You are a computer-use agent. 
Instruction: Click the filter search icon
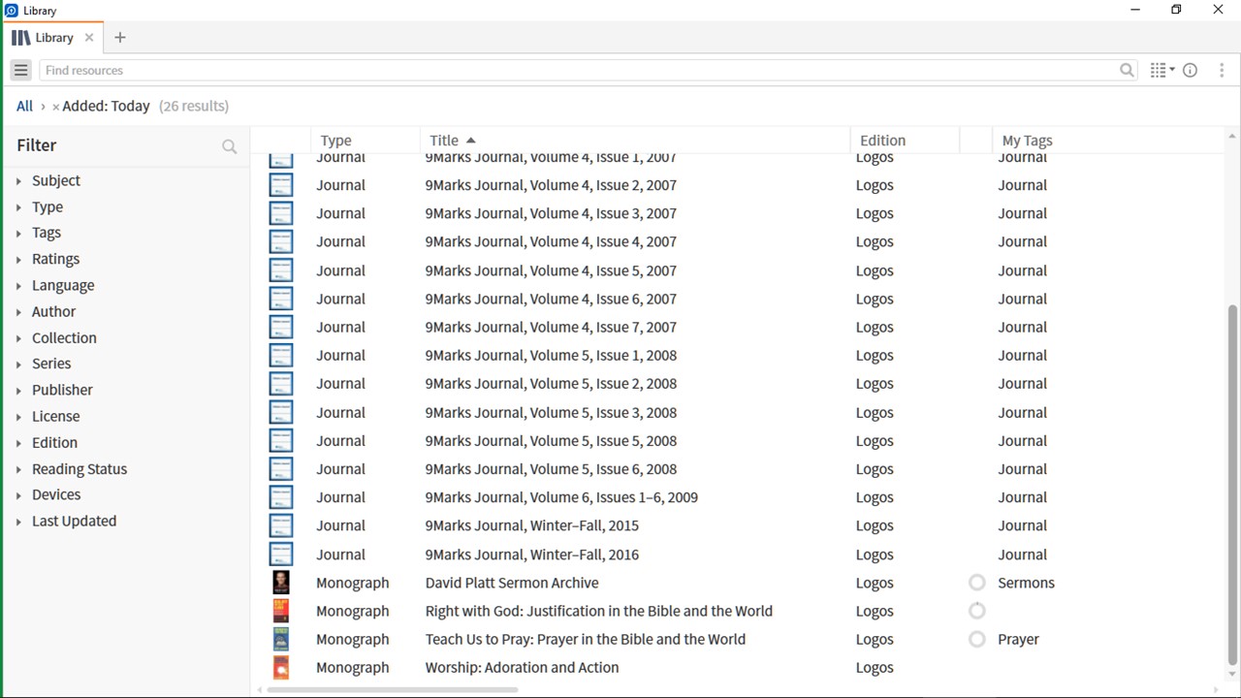(x=230, y=146)
